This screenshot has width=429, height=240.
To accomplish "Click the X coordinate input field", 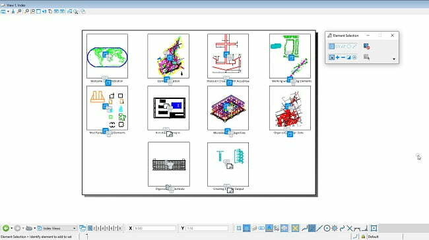I will click(154, 228).
